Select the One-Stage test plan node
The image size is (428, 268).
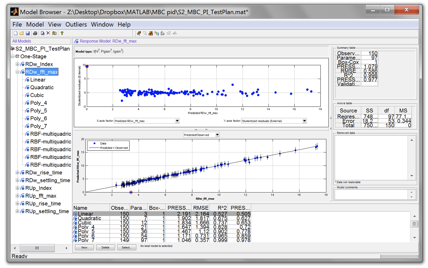point(33,56)
